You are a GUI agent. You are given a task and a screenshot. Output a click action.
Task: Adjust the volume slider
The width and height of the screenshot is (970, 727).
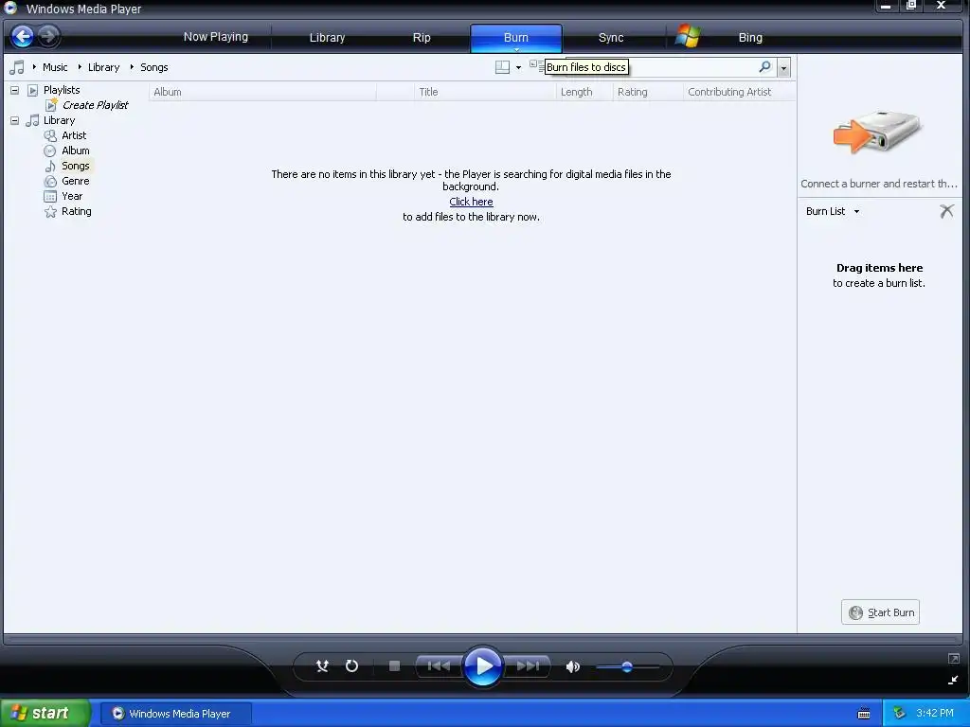[627, 666]
